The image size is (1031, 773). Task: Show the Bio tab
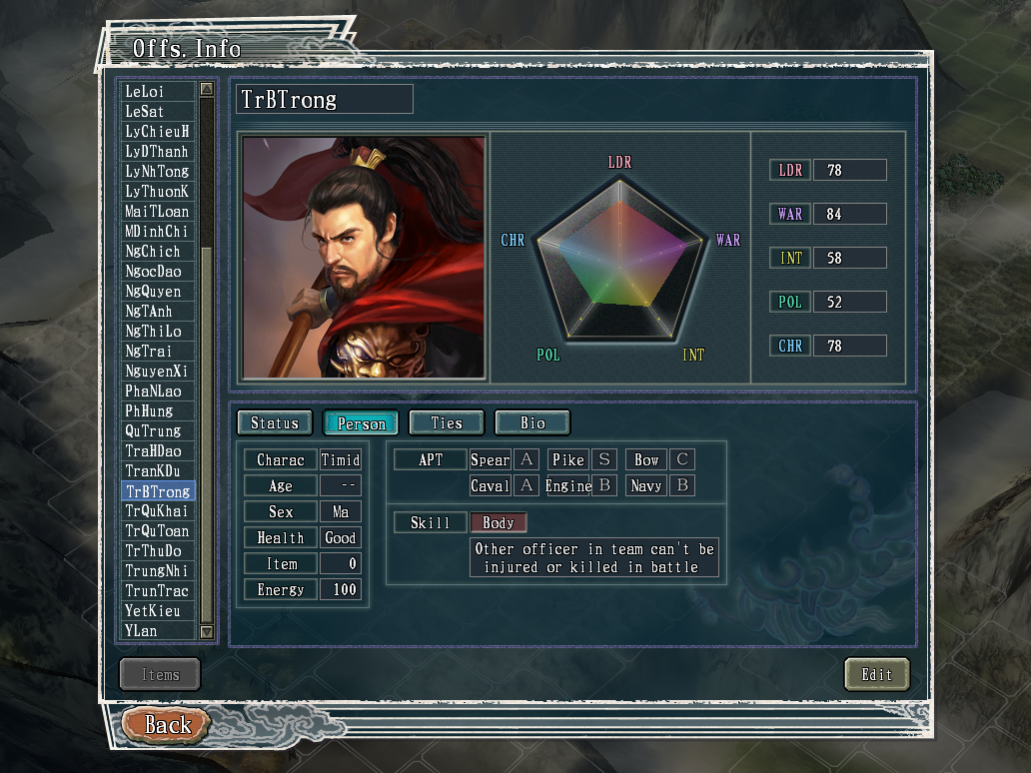click(x=532, y=422)
